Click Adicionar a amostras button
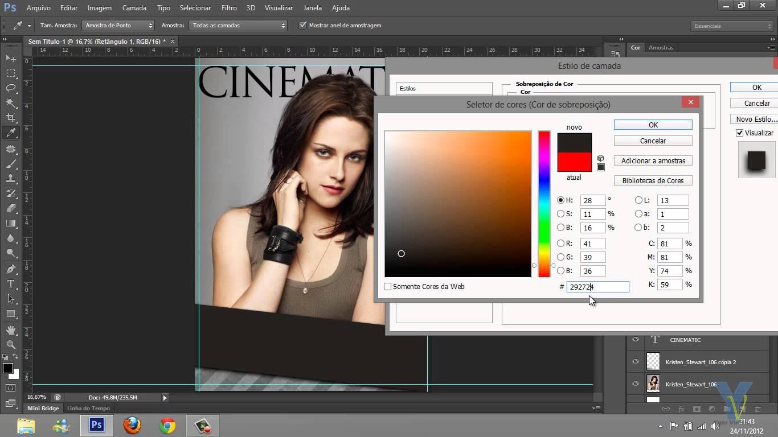 coord(653,161)
